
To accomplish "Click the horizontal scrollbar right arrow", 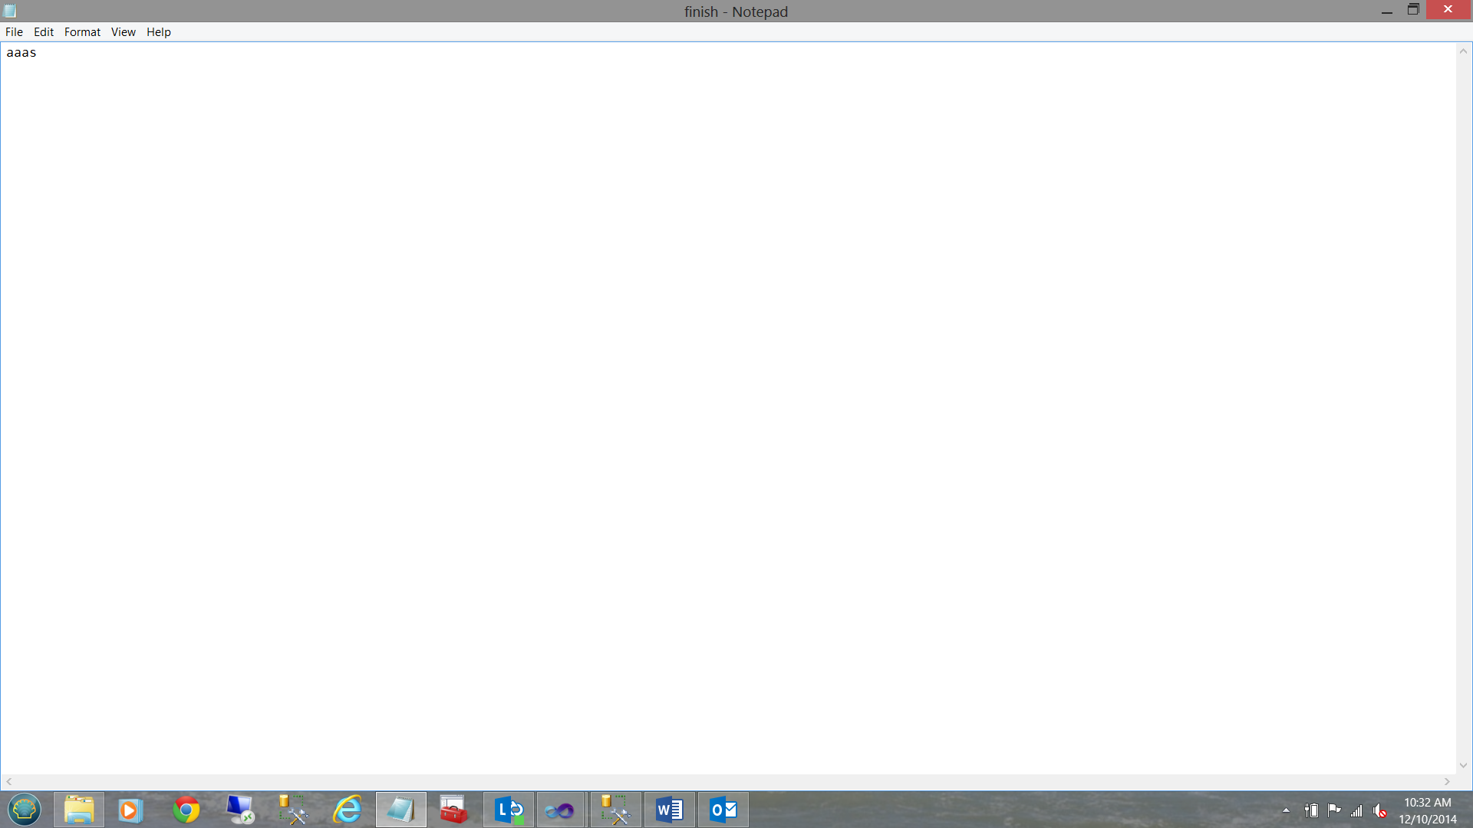I will (x=1447, y=782).
